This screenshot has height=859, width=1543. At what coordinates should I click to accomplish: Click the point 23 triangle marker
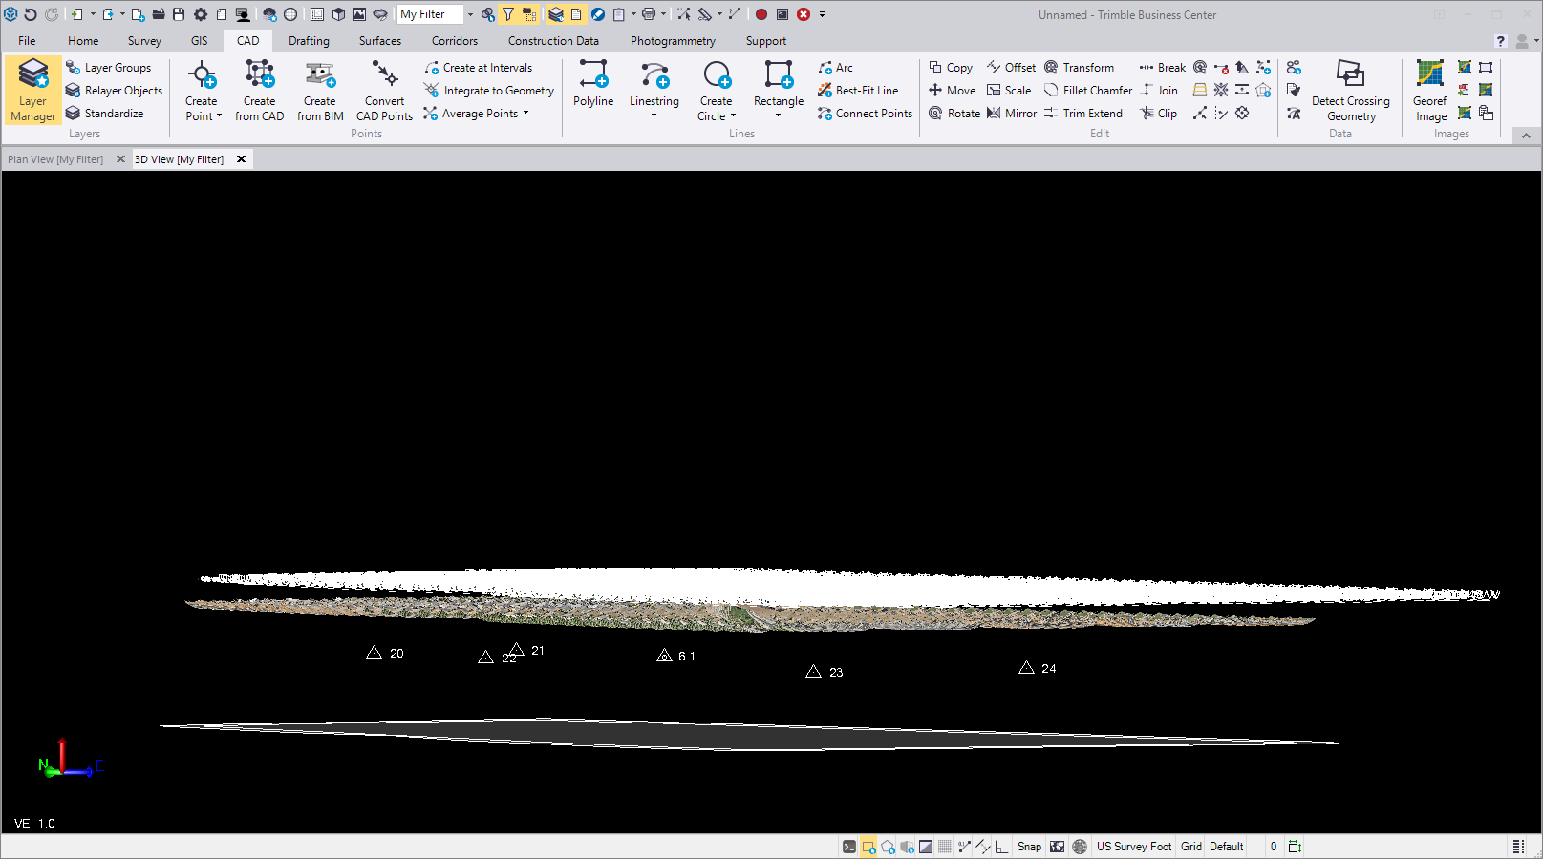[x=814, y=672]
